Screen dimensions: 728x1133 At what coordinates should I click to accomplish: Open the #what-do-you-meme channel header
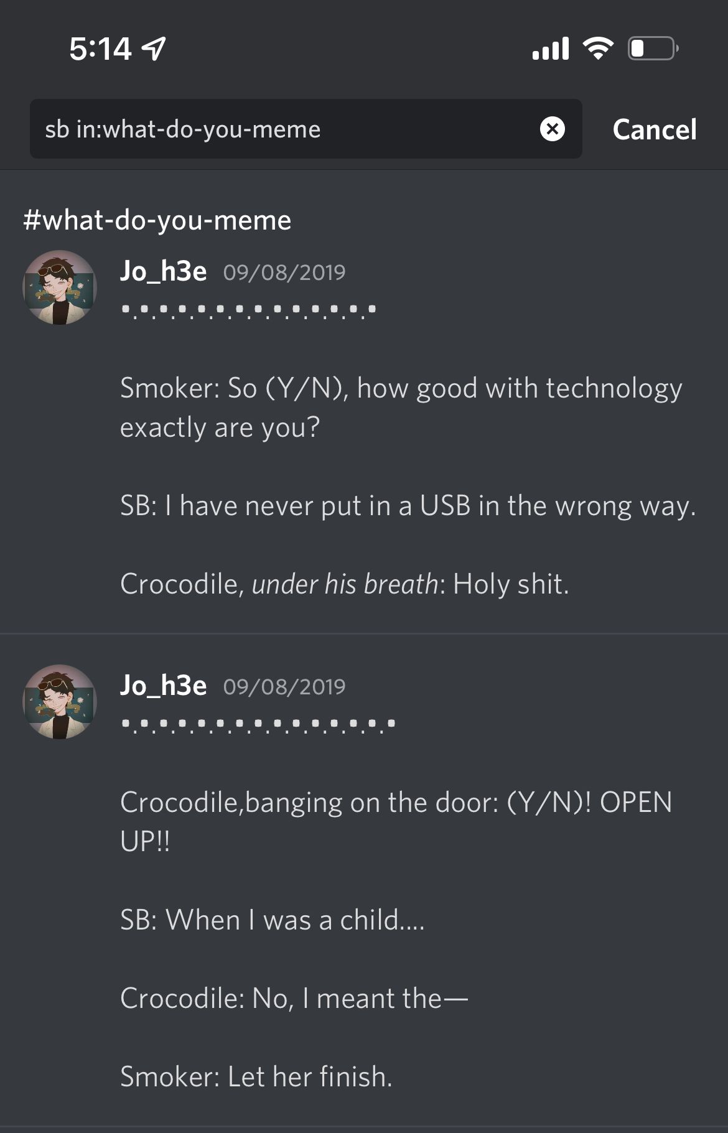pyautogui.click(x=157, y=220)
